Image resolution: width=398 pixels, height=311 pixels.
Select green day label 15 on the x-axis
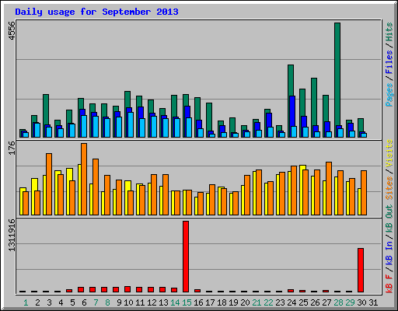point(187,302)
